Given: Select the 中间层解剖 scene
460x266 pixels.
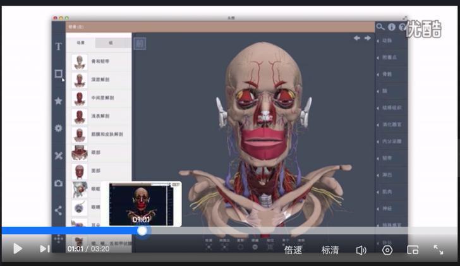Looking at the screenshot, I should point(100,98).
